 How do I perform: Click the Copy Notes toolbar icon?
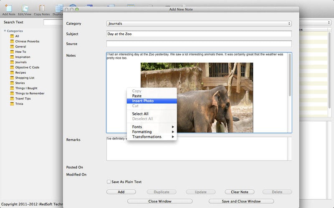pyautogui.click(x=42, y=8)
